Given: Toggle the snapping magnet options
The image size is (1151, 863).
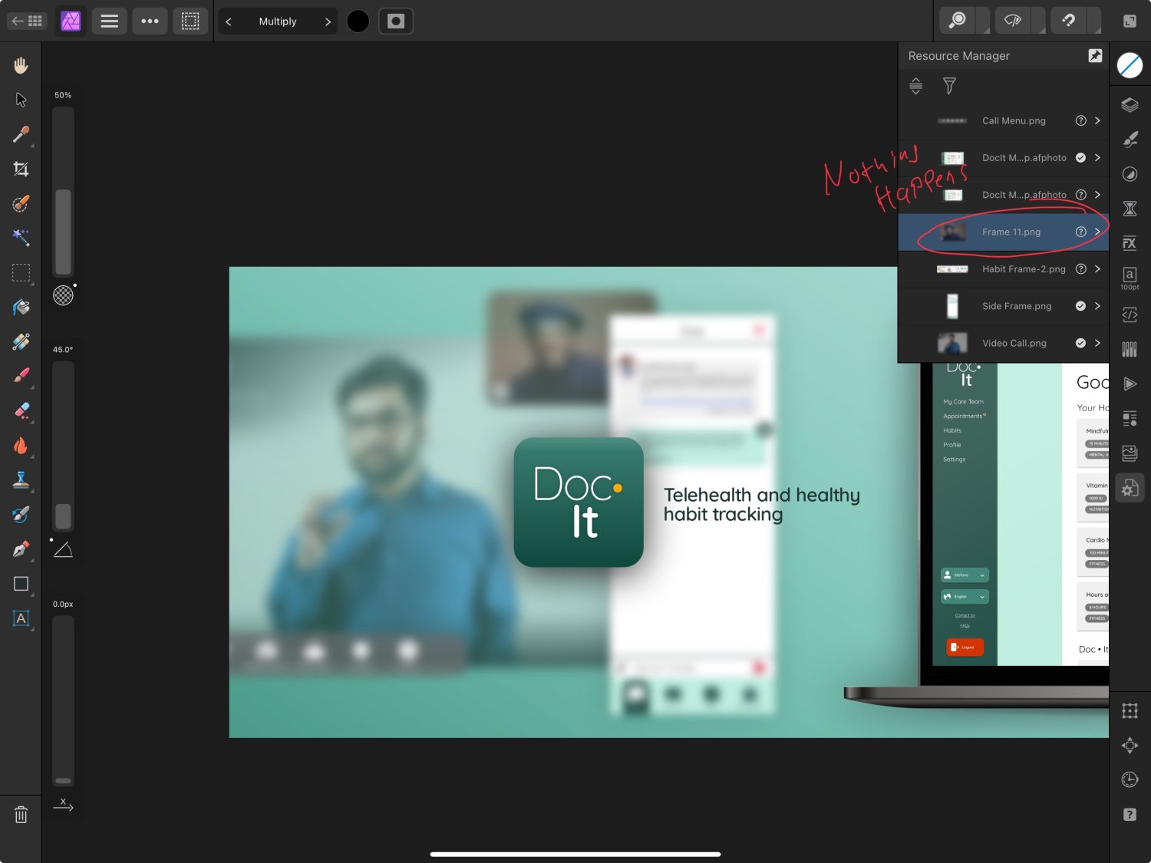Looking at the screenshot, I should point(1068,21).
